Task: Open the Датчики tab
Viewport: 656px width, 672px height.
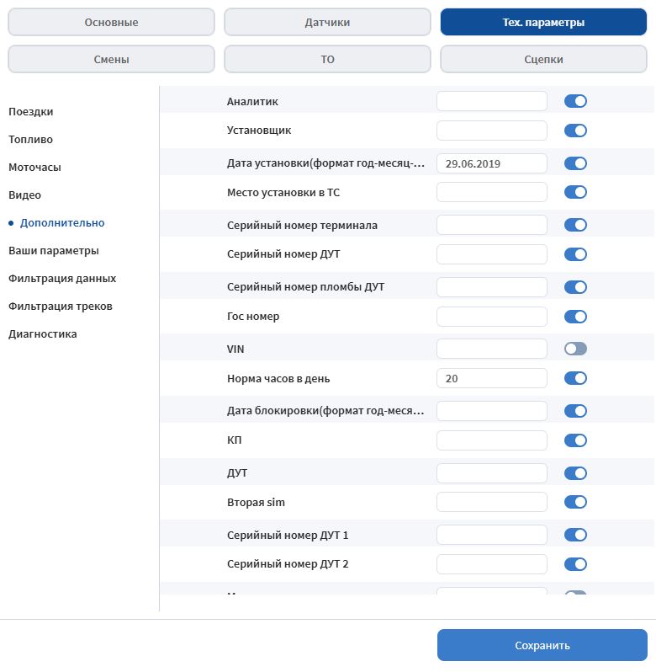Action: pyautogui.click(x=327, y=23)
